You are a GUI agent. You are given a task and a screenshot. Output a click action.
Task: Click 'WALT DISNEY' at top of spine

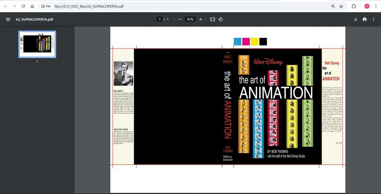(x=228, y=59)
